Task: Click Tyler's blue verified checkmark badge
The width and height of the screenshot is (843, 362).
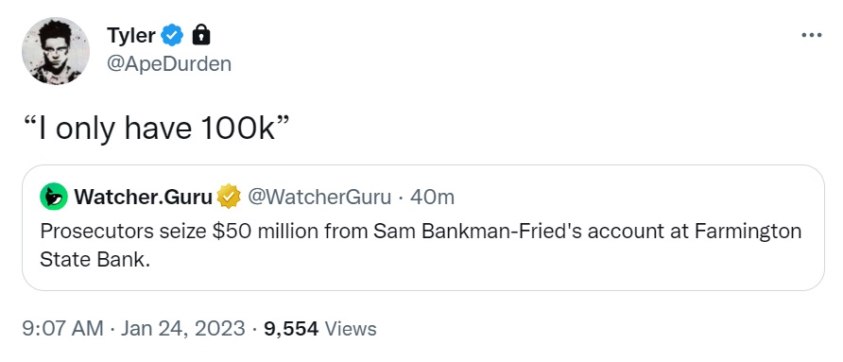Action: 172,36
